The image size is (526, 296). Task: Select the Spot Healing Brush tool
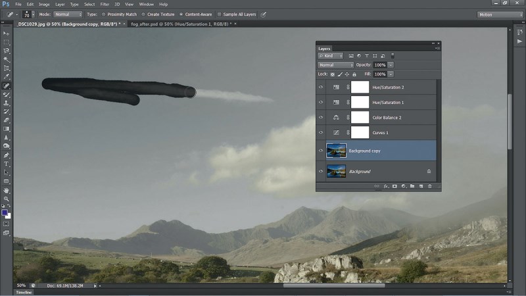6,86
